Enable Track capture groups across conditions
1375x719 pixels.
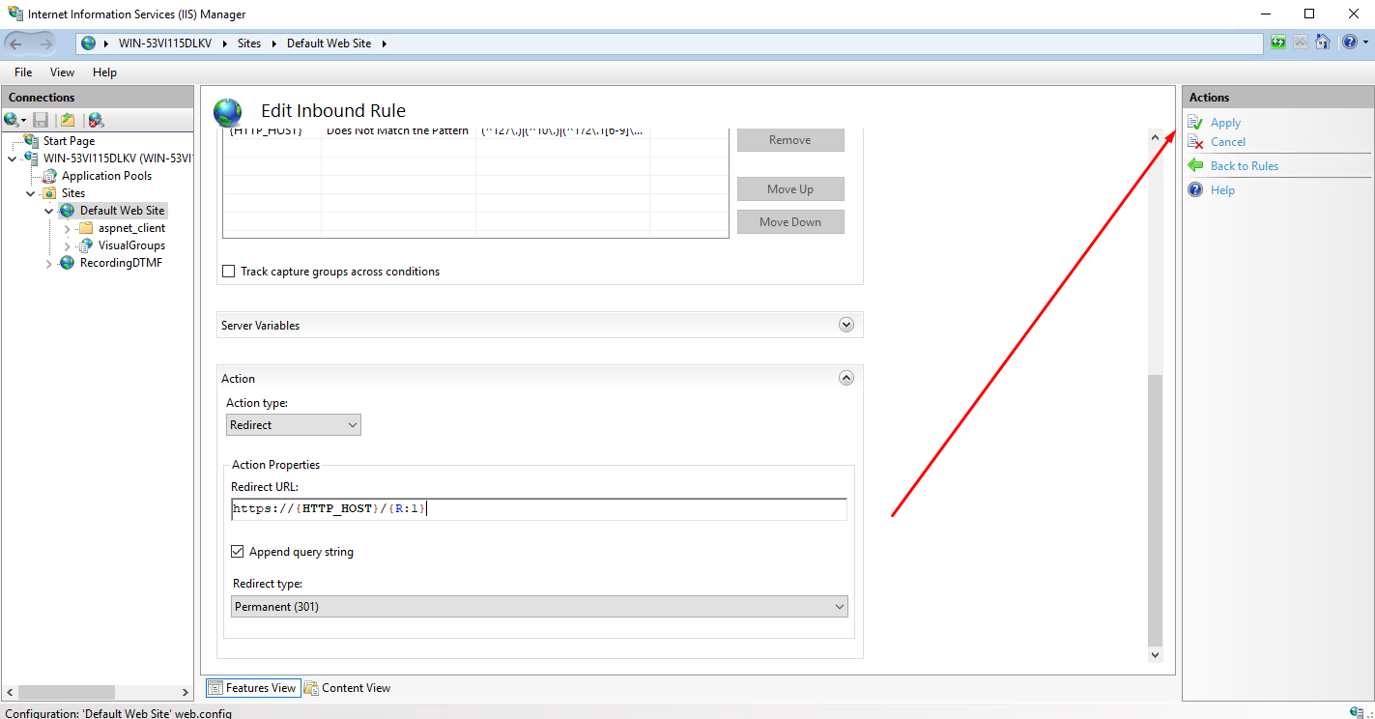[x=229, y=272]
